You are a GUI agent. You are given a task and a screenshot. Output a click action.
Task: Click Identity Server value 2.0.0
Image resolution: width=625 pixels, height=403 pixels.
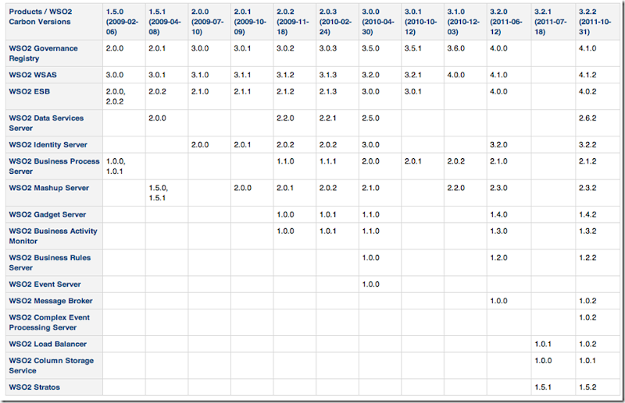click(200, 145)
